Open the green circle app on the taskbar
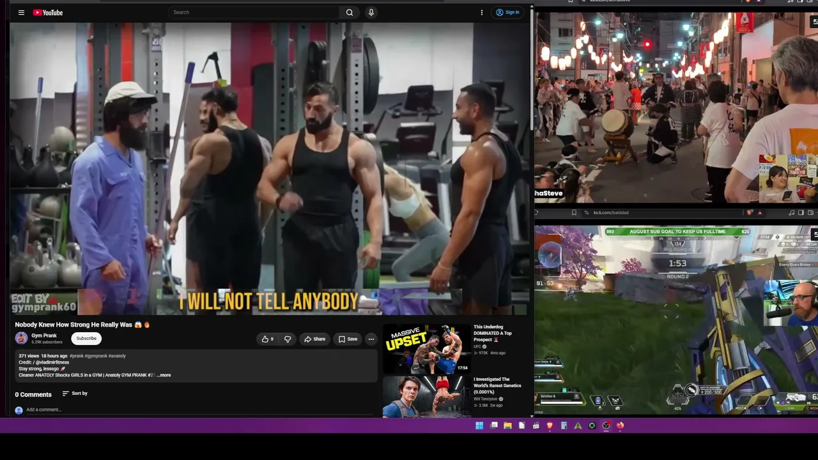The width and height of the screenshot is (818, 460). point(592,425)
